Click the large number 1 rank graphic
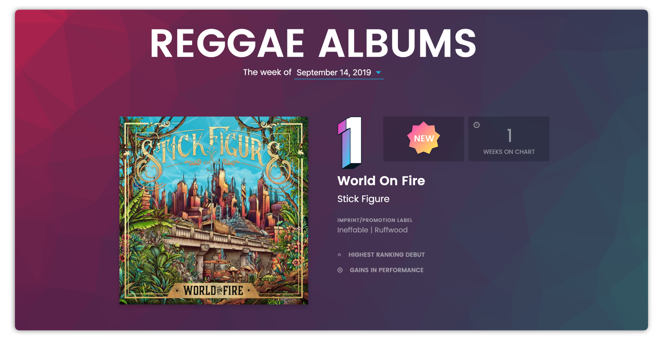This screenshot has width=663, height=340. pyautogui.click(x=350, y=142)
